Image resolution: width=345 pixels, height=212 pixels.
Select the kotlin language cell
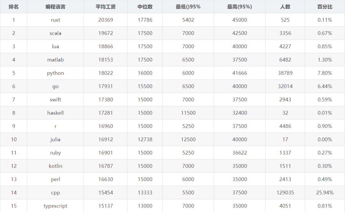pyautogui.click(x=56, y=166)
